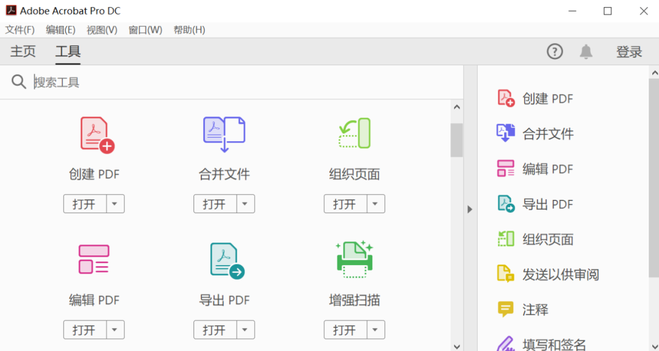Viewport: 659px width, 351px height.
Task: Minimize the Acrobat window
Action: pyautogui.click(x=572, y=11)
